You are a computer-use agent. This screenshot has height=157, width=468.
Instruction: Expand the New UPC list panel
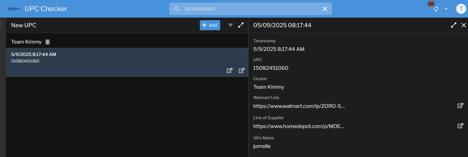(x=241, y=25)
